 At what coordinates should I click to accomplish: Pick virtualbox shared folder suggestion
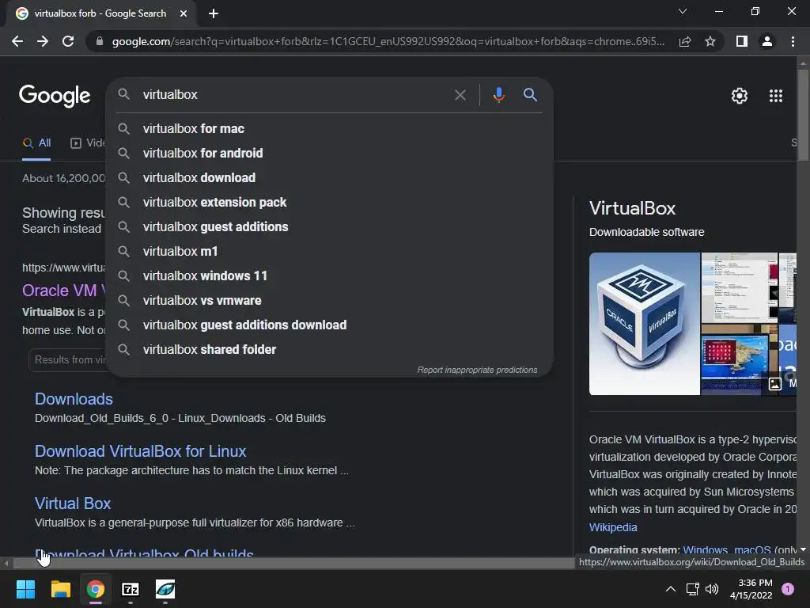(330, 349)
